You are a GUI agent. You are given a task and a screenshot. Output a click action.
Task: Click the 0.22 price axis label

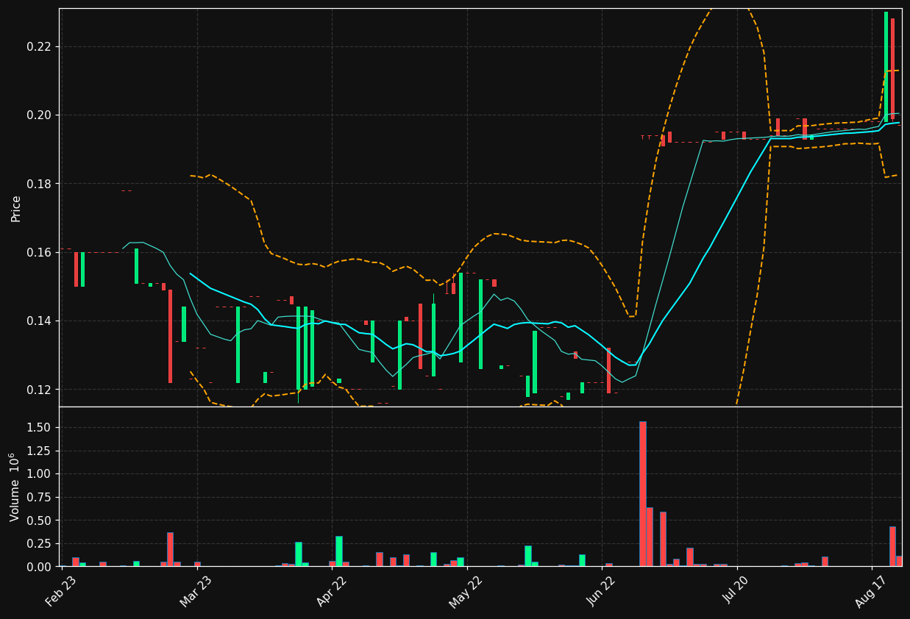coord(40,46)
